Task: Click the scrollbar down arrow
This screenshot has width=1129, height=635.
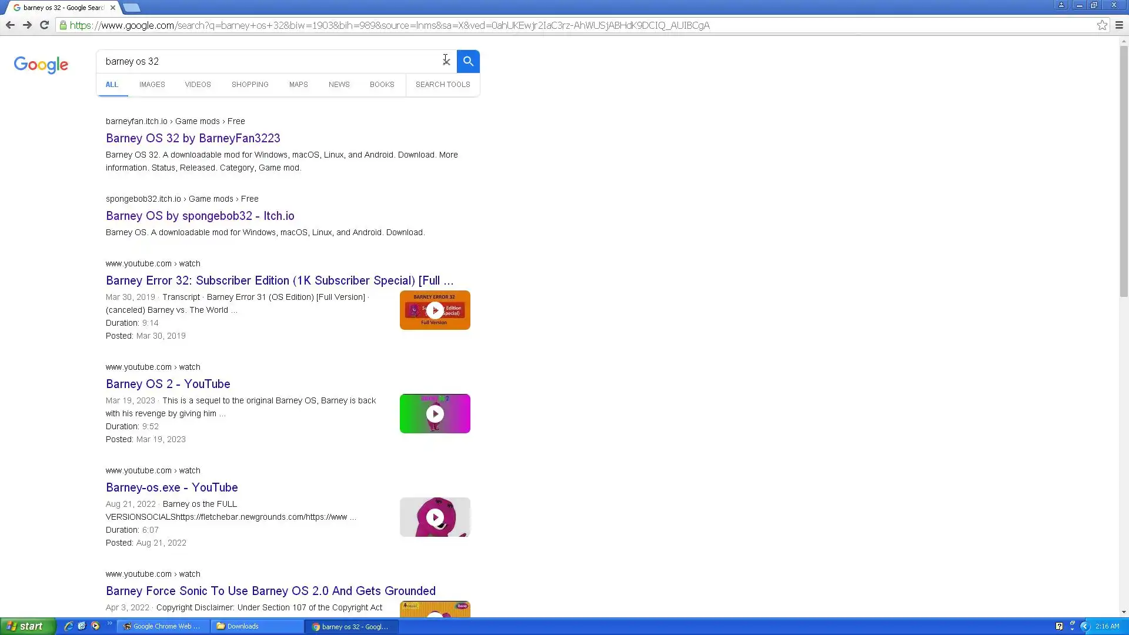Action: pos(1124,612)
